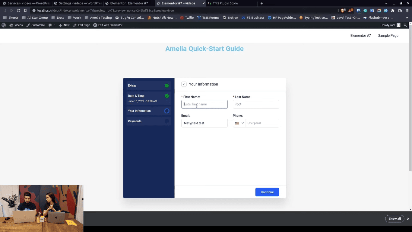Viewport: 412px width, 232px height.
Task: Select the Your Information step
Action: pos(149,111)
